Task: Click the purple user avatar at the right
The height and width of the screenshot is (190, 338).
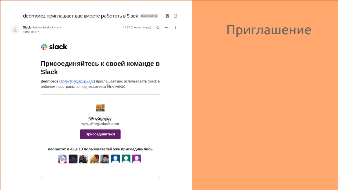Action: tap(137, 159)
